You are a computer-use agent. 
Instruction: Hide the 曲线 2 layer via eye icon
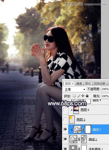coord(65,129)
